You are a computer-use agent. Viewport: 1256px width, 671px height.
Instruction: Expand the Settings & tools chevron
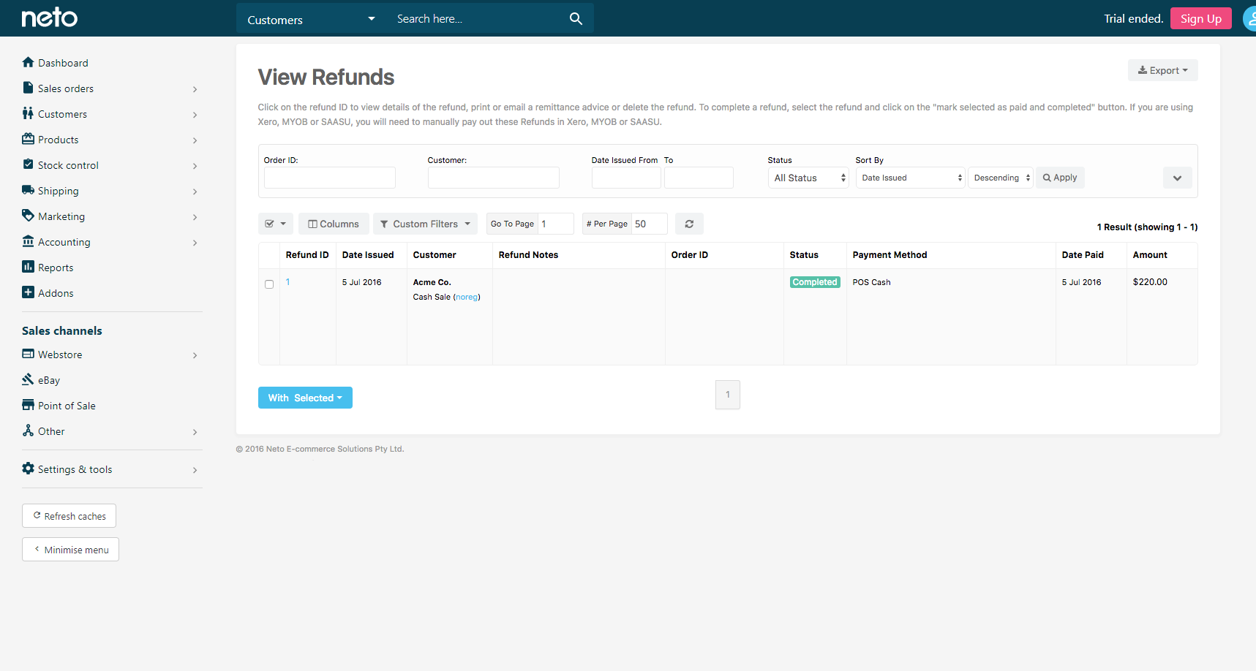(195, 470)
